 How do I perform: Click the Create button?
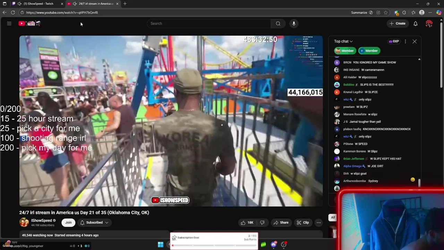pos(398,23)
